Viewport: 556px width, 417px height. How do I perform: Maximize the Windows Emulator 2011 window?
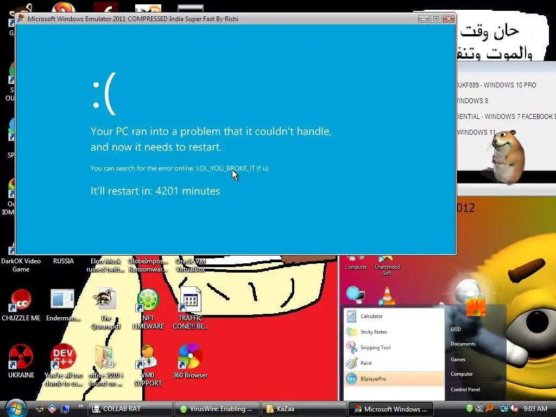click(x=436, y=19)
